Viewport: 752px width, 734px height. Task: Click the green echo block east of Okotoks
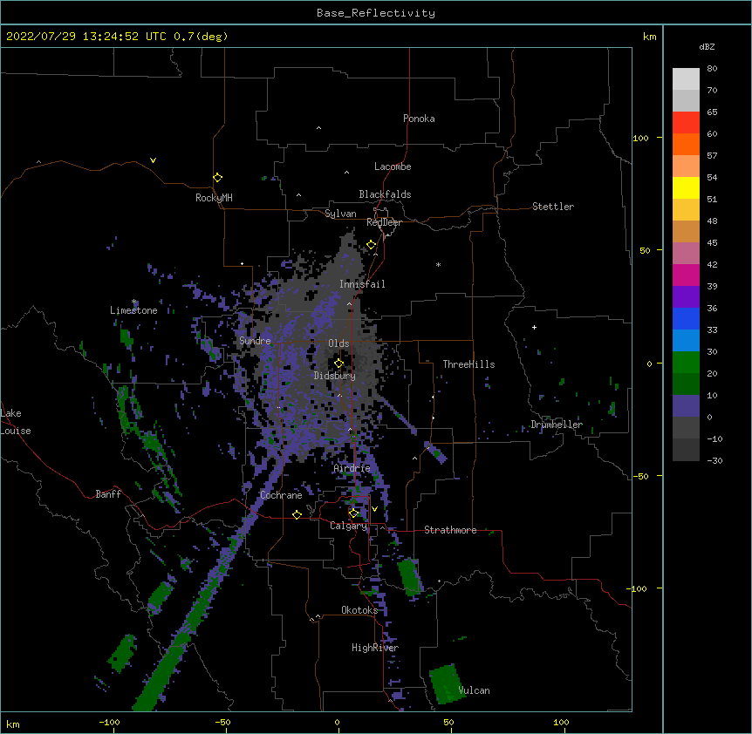point(409,576)
